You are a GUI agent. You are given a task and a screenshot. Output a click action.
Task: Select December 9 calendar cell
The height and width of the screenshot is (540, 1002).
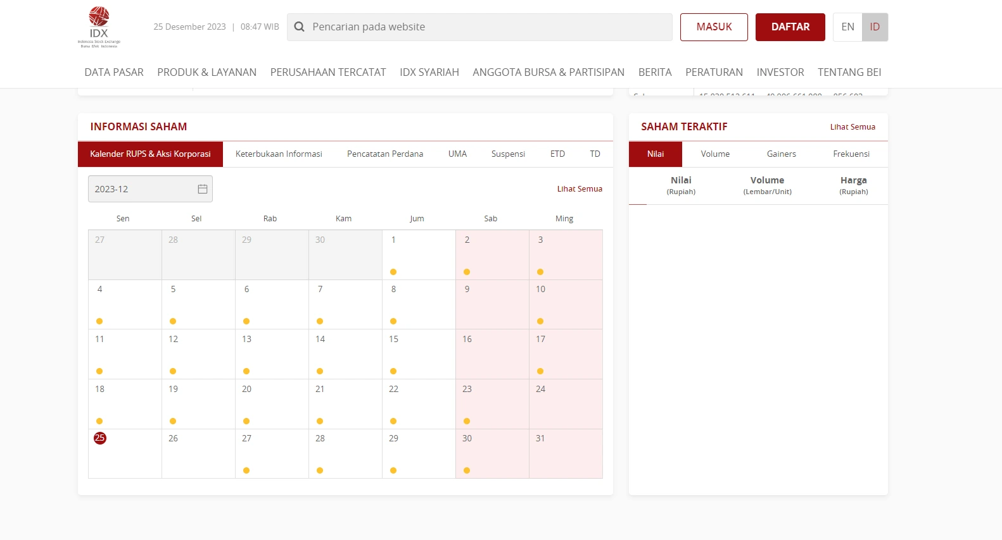[x=492, y=304]
